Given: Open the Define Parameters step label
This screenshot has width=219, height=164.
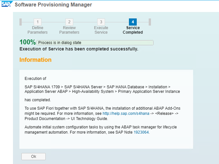Looking at the screenshot, I should [x=38, y=30].
